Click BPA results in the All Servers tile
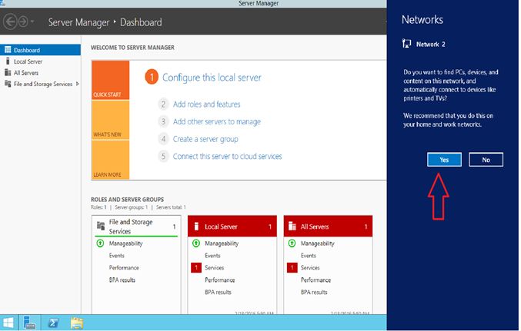Image resolution: width=521 pixels, height=331 pixels. 314,292
